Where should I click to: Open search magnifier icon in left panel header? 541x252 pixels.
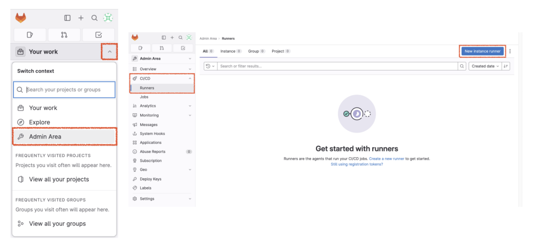(94, 18)
